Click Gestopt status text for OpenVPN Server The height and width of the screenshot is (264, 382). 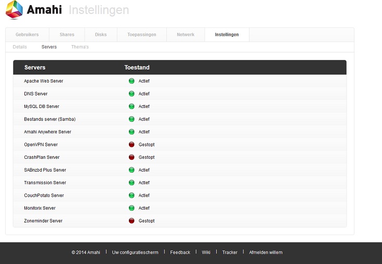pos(147,144)
